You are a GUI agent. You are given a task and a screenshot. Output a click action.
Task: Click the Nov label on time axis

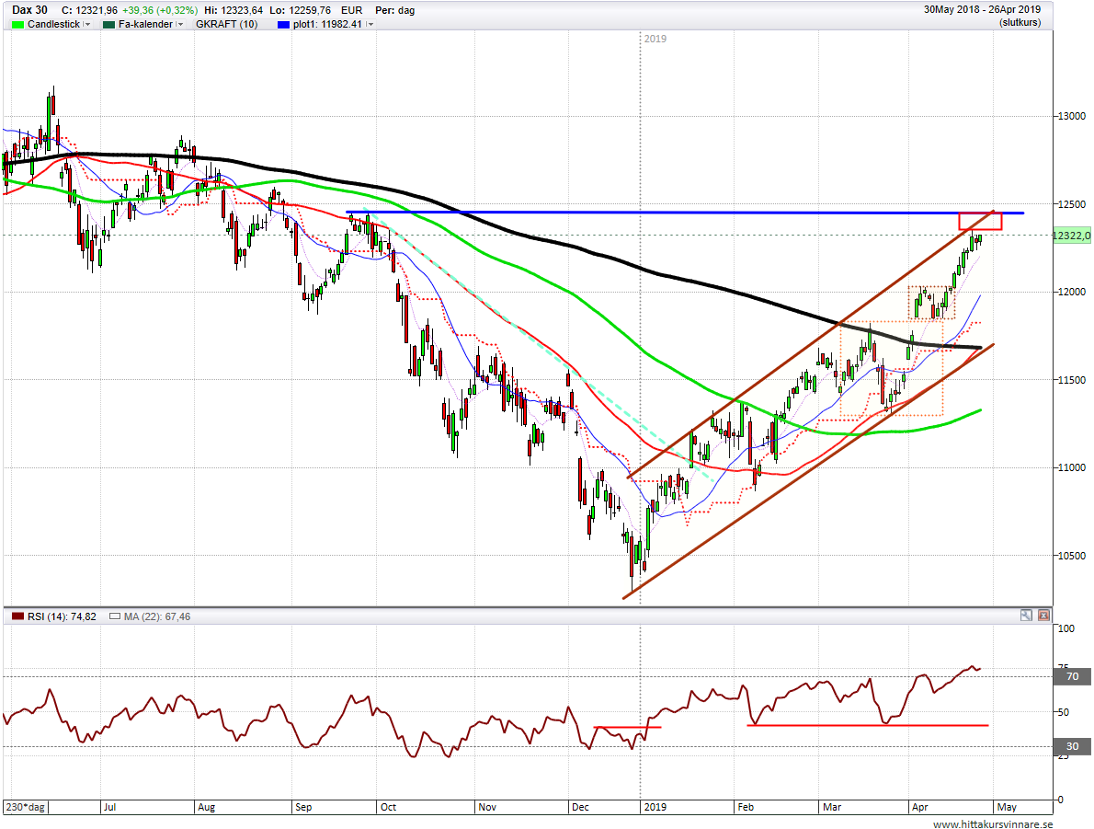tap(487, 807)
